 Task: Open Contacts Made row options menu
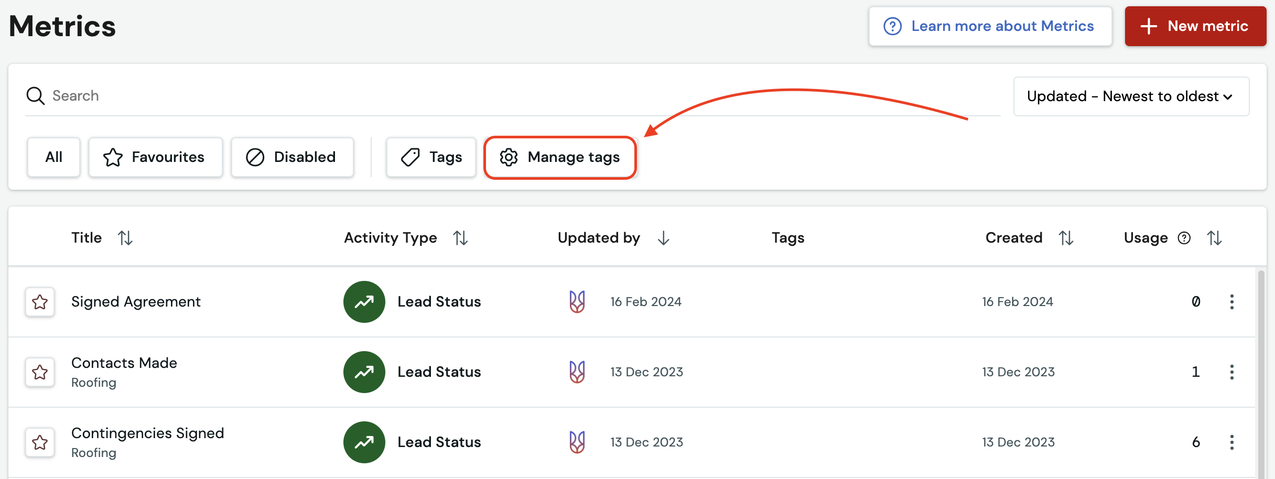[1232, 372]
